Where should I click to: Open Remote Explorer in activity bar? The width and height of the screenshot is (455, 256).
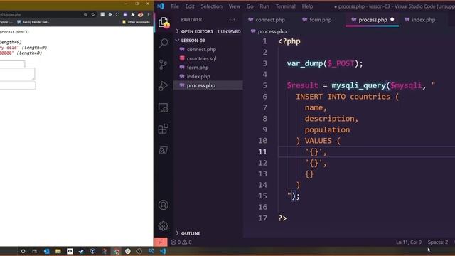pyautogui.click(x=164, y=107)
